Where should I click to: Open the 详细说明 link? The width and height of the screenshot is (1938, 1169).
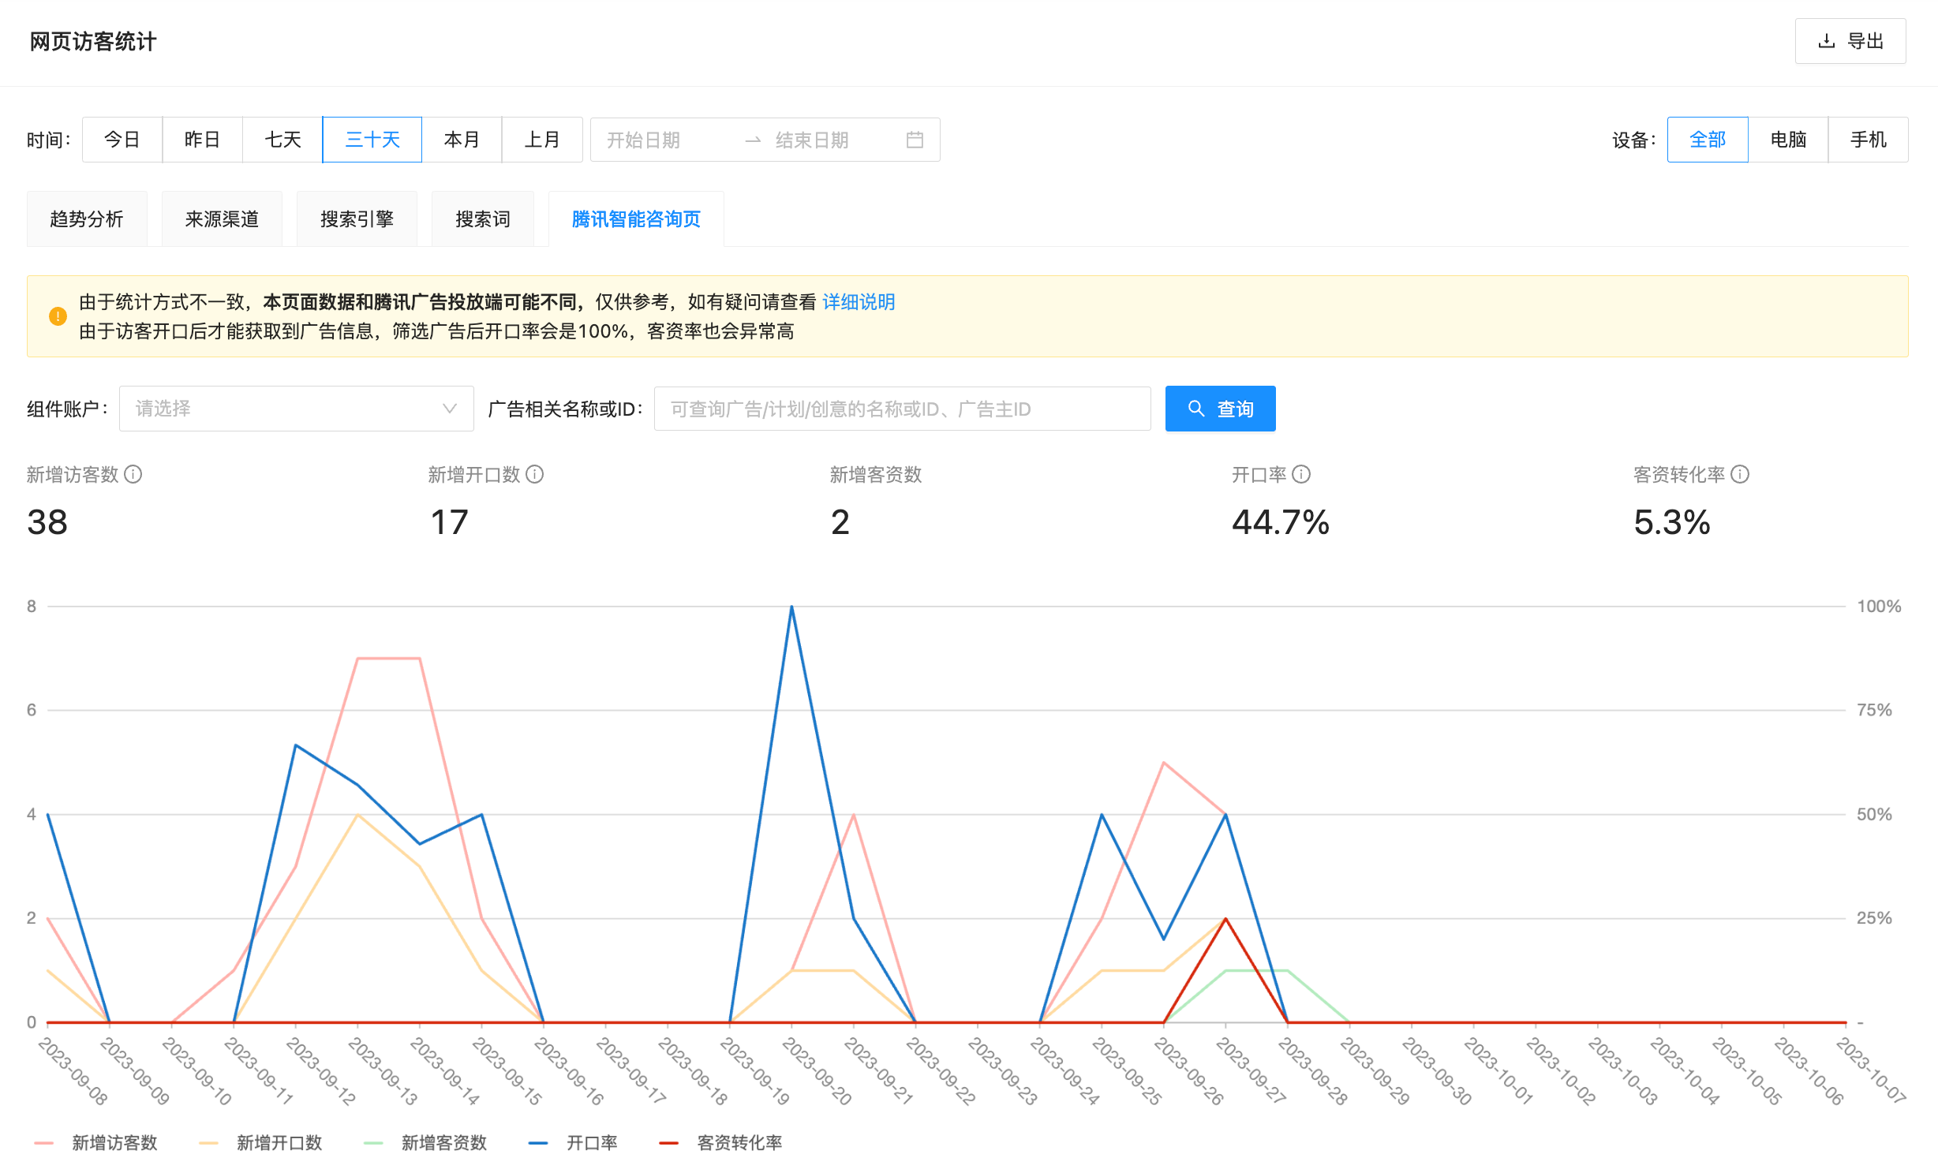coord(858,301)
